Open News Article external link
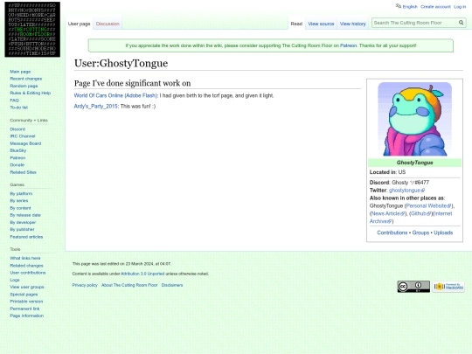Image resolution: width=472 pixels, height=354 pixels. pyautogui.click(x=388, y=214)
